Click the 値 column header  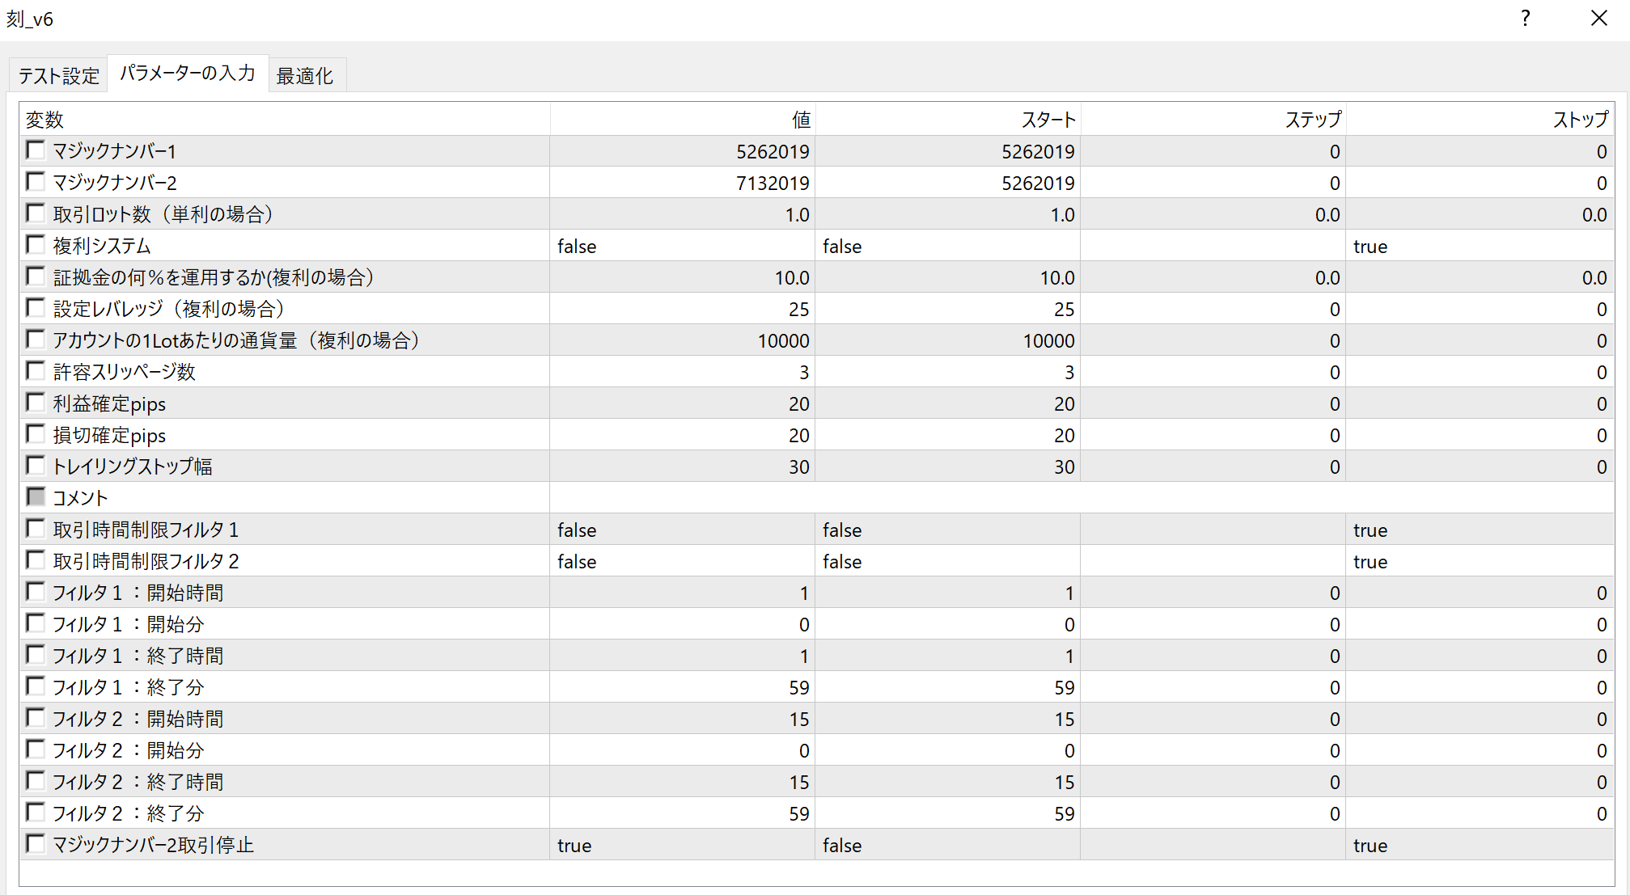coord(682,120)
